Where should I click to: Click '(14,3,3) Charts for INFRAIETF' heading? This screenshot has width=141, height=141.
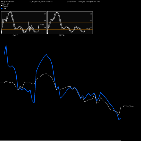pyautogui.click(x=41, y=2)
